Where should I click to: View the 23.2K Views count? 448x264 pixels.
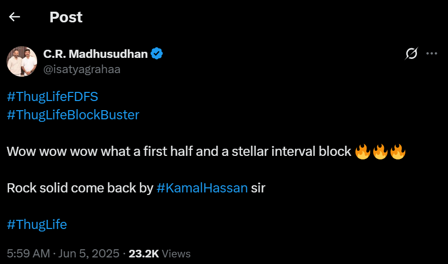(x=159, y=253)
